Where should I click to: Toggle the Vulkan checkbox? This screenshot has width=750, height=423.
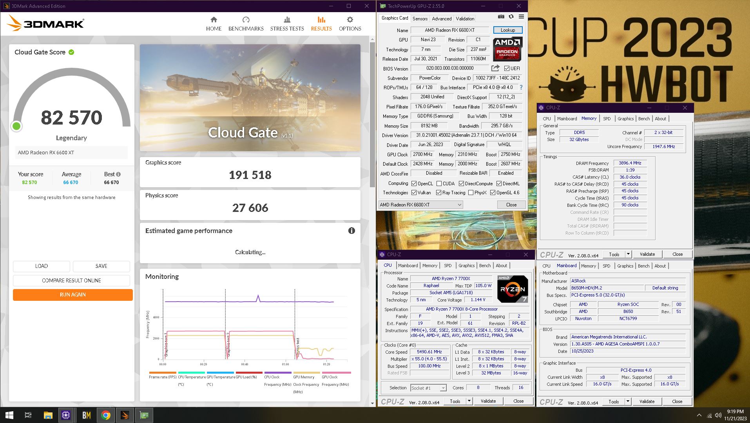414,193
